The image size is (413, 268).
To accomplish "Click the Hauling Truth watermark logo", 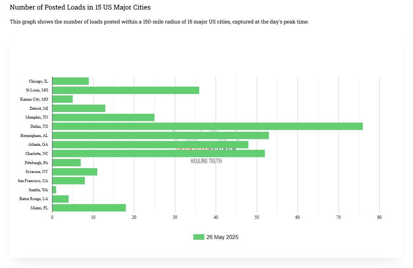I will (x=206, y=161).
